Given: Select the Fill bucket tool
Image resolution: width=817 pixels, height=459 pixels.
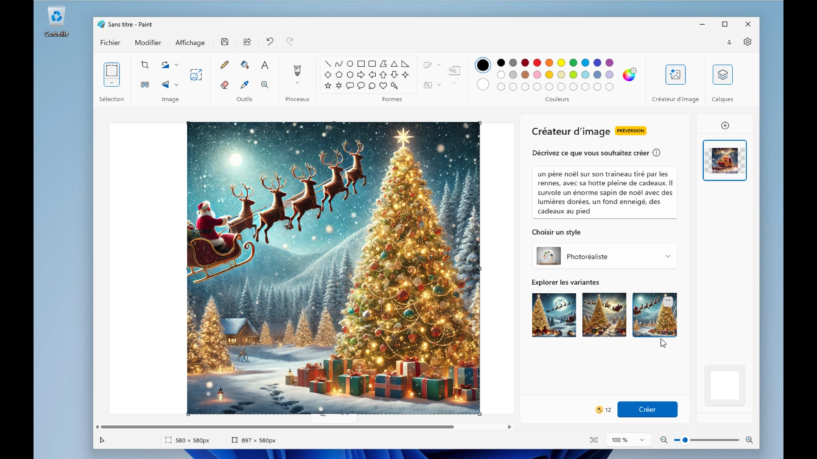Looking at the screenshot, I should pos(245,65).
